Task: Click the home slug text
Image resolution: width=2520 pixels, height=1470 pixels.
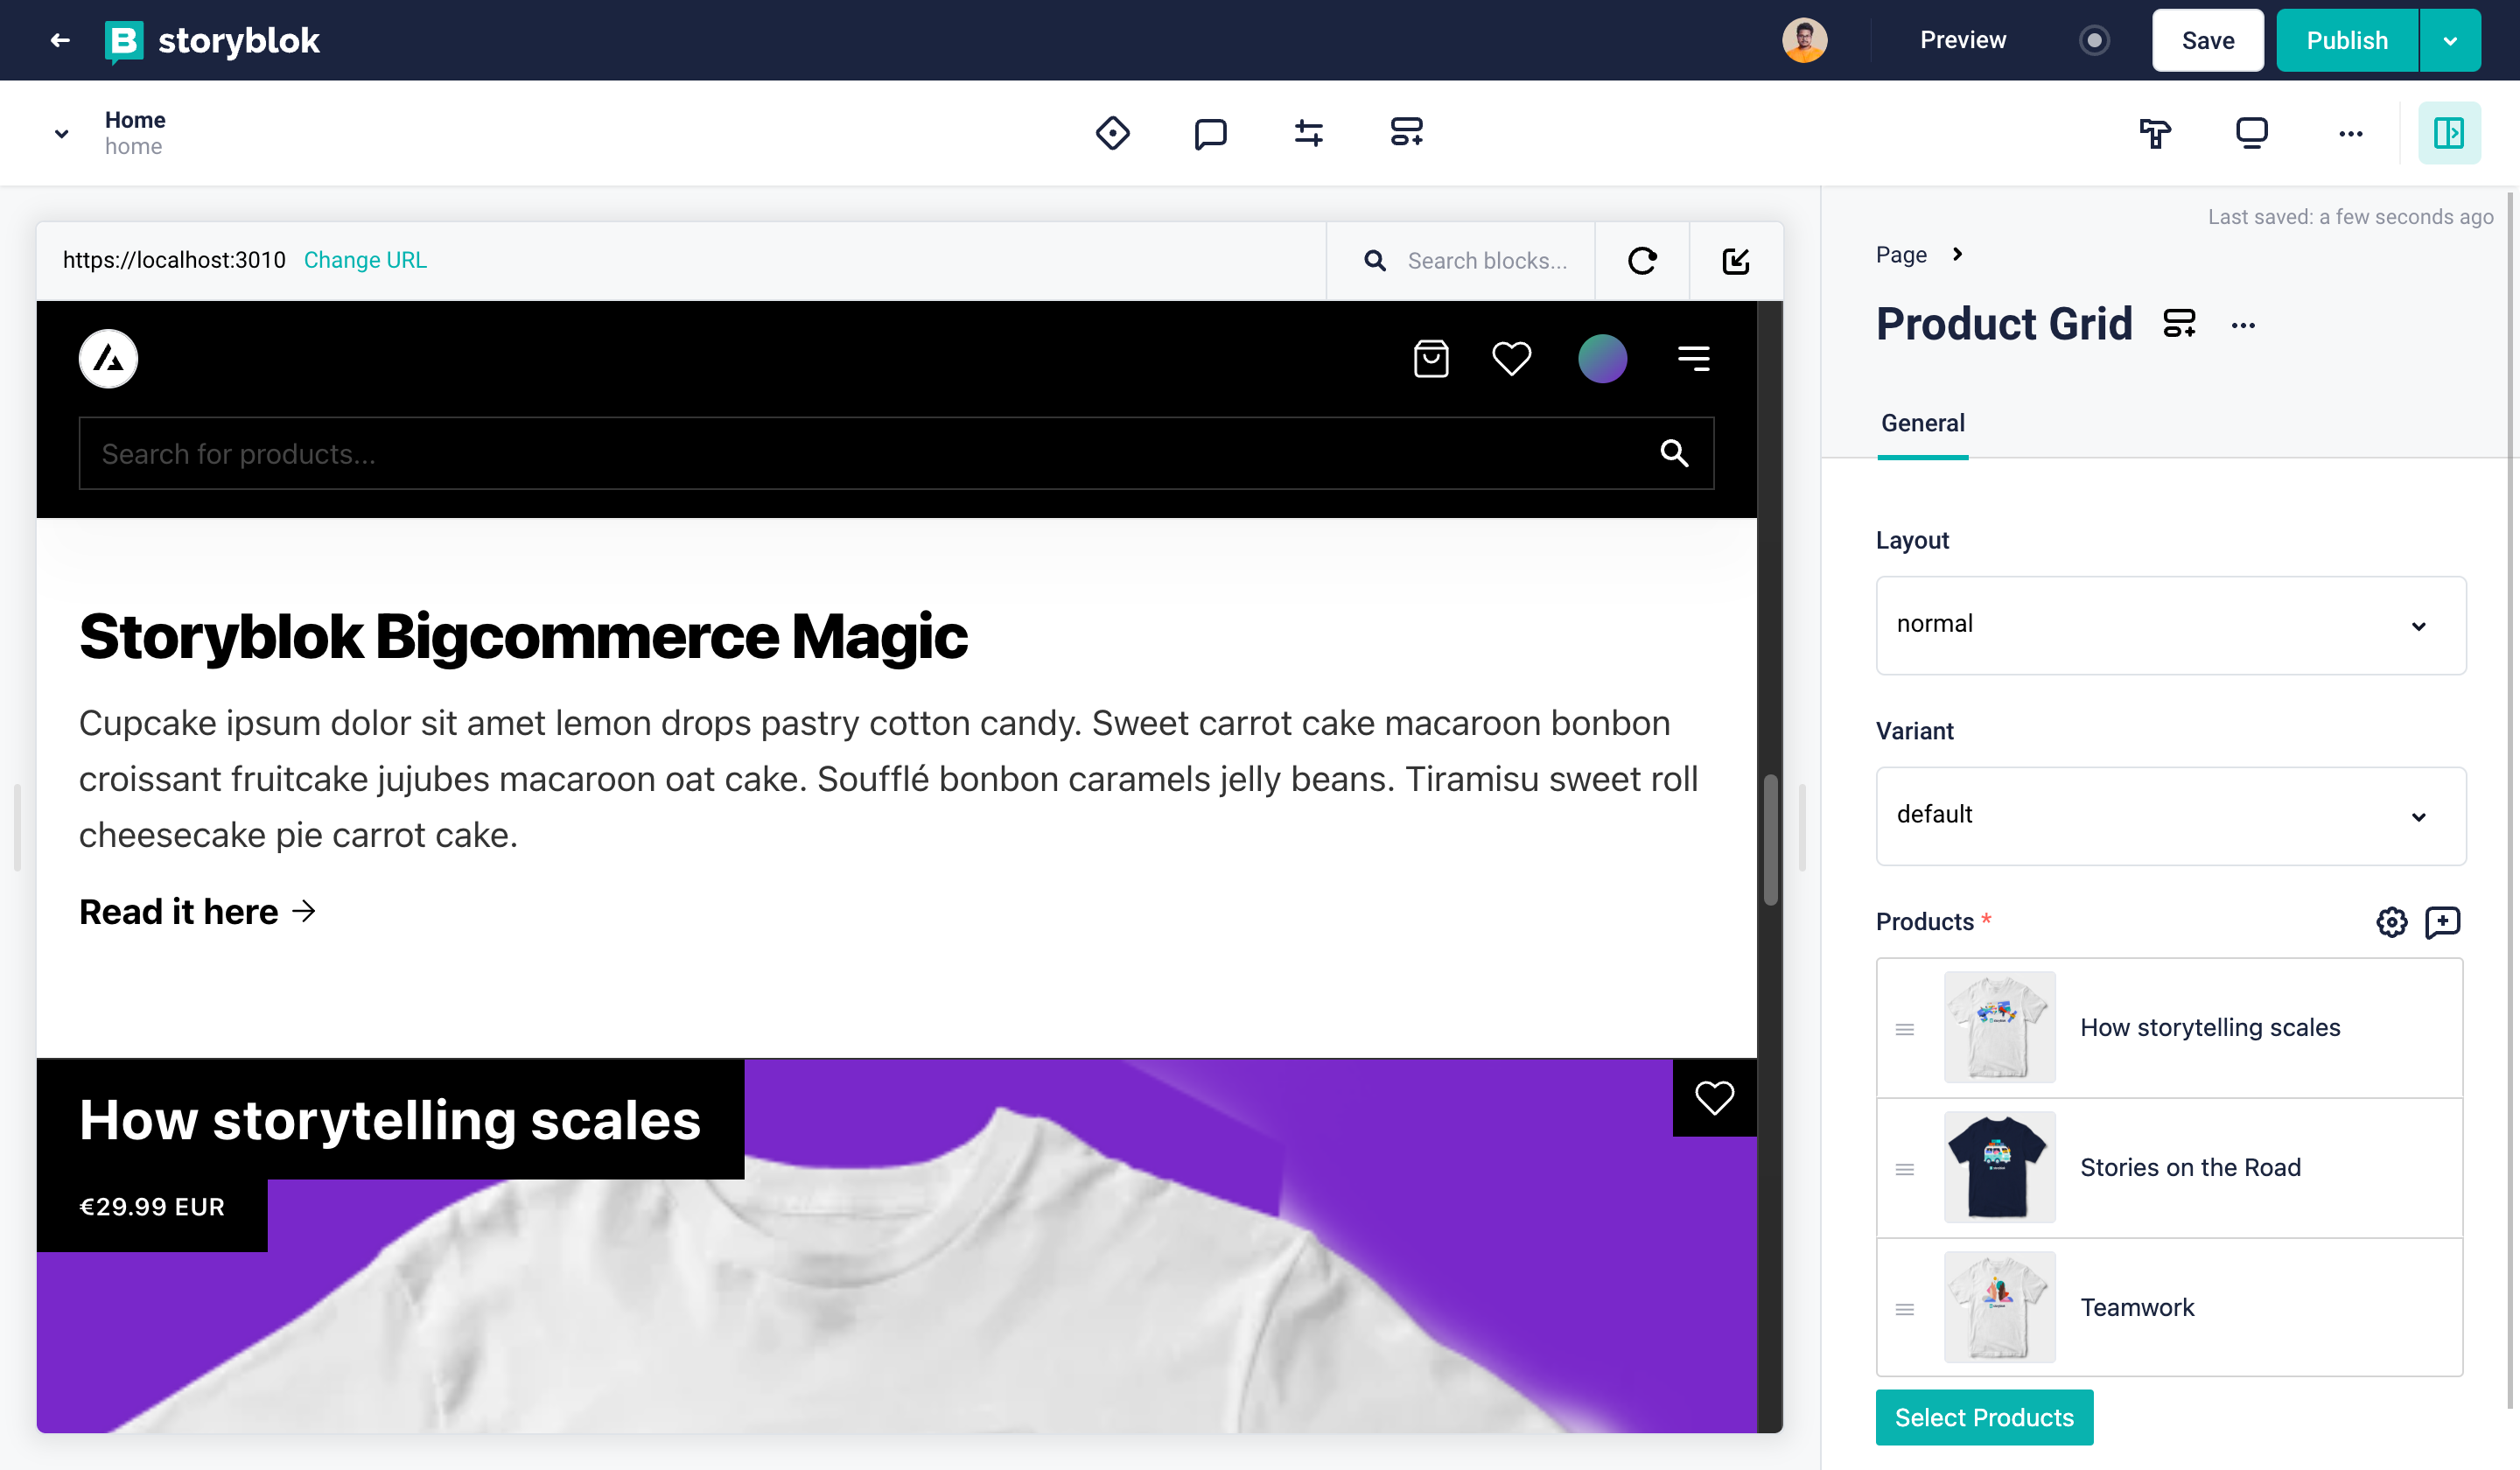Action: tap(133, 147)
